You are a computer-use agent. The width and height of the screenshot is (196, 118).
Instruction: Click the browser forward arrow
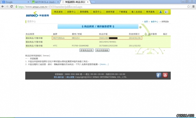(7, 7)
